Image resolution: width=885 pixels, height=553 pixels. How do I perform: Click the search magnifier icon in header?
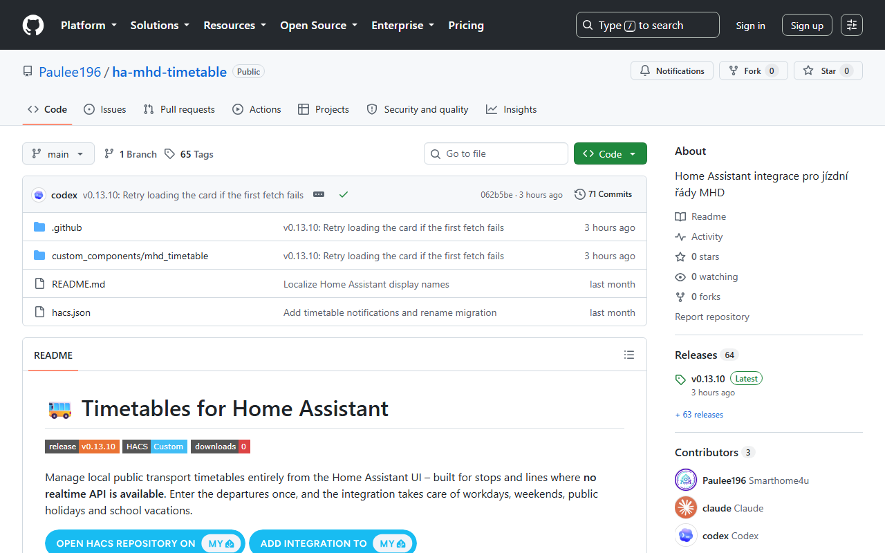(x=588, y=26)
